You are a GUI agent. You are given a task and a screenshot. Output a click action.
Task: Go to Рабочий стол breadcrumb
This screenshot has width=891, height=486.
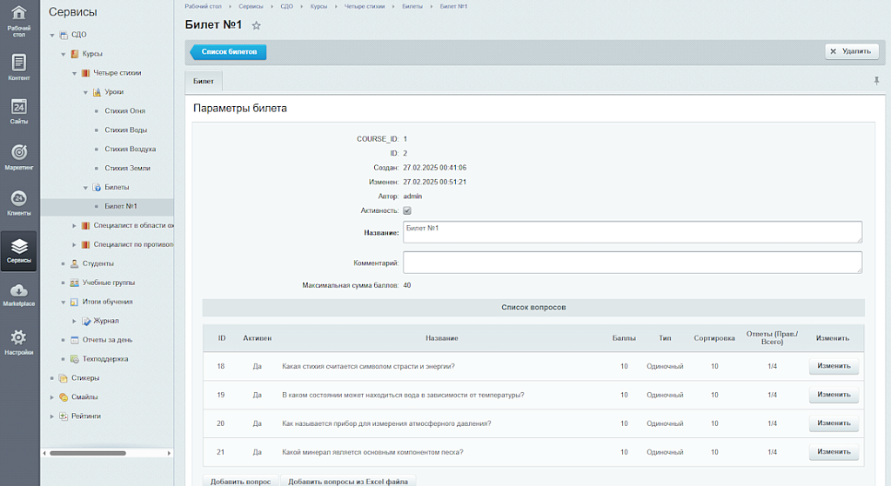coord(203,6)
